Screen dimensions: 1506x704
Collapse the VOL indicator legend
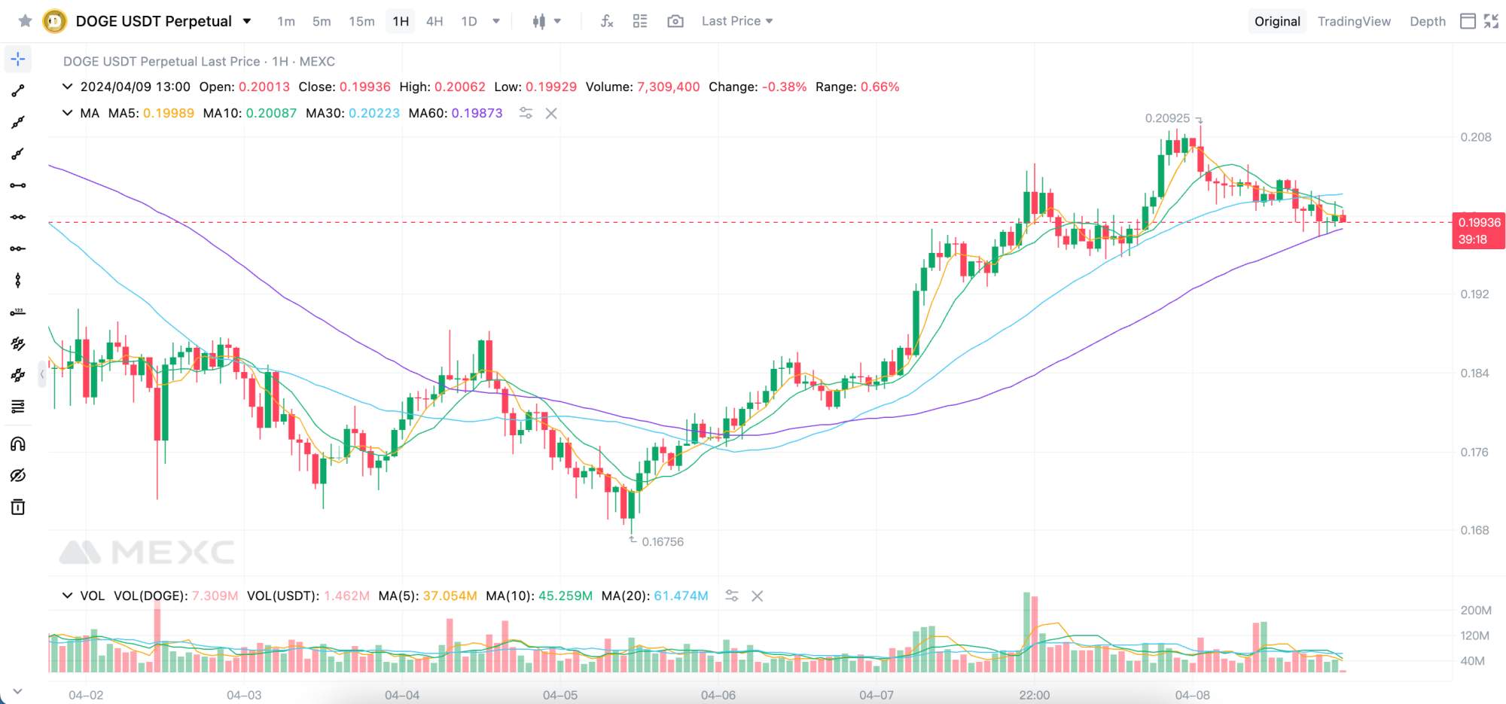click(67, 596)
